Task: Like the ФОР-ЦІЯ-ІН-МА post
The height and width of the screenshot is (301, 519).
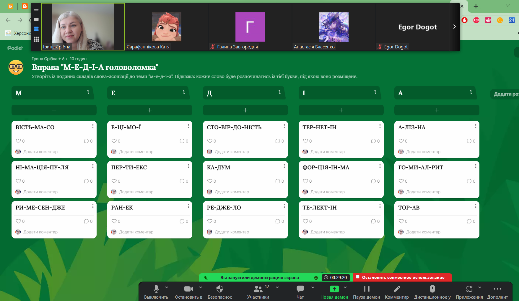Action: [305, 181]
